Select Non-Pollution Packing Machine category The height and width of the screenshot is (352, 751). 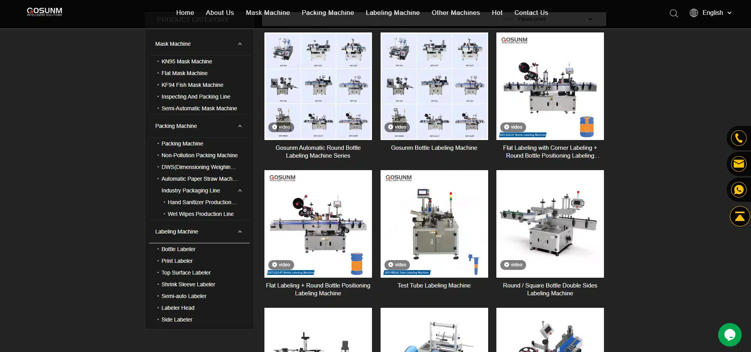[199, 155]
